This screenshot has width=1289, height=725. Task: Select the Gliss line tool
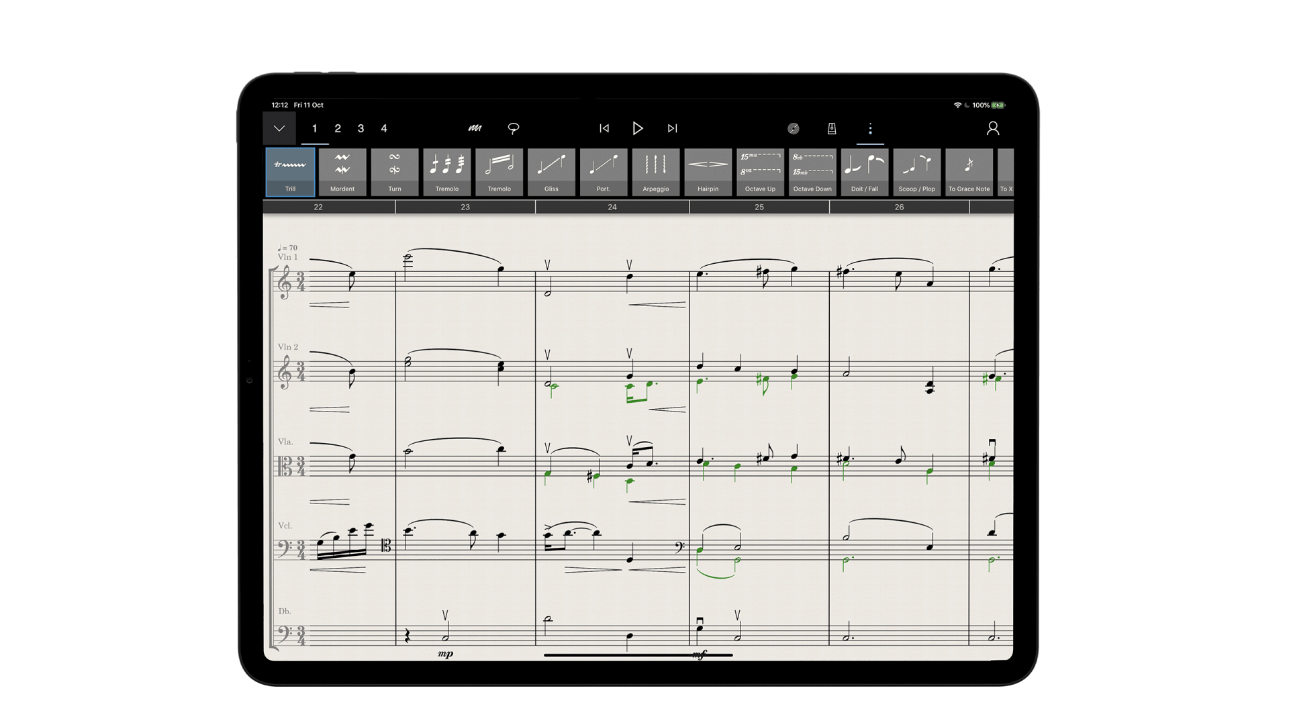(551, 172)
